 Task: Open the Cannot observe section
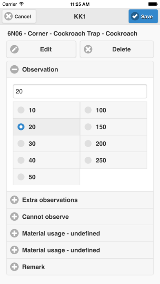[x=80, y=217]
